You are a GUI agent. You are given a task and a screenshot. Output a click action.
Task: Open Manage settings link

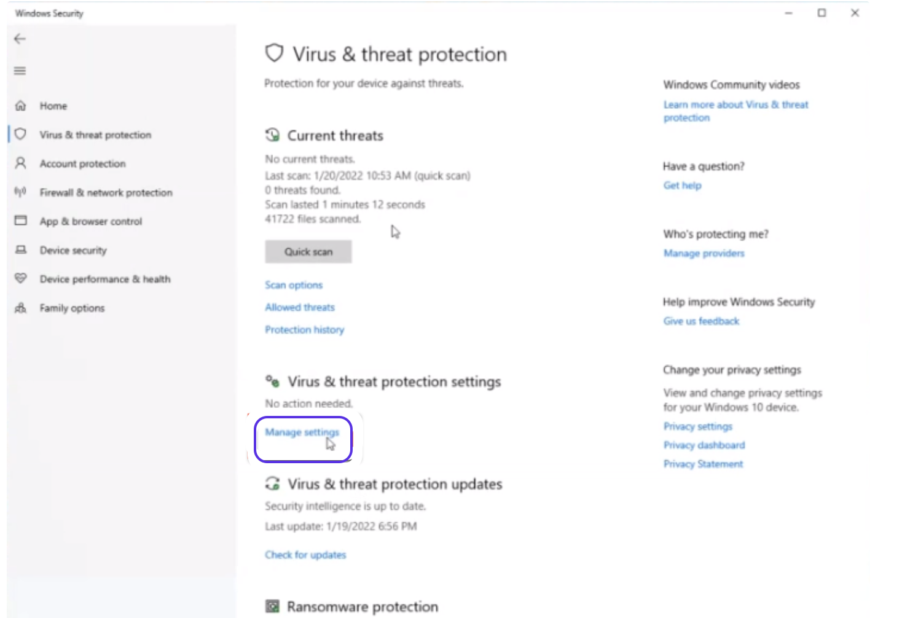(301, 432)
